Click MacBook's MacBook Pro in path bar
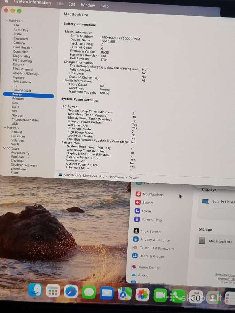The height and width of the screenshot is (313, 235). pos(84,176)
